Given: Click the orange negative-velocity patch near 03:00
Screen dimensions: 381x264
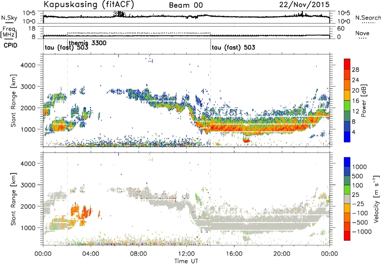Looking at the screenshot, I should pyautogui.click(x=76, y=210).
